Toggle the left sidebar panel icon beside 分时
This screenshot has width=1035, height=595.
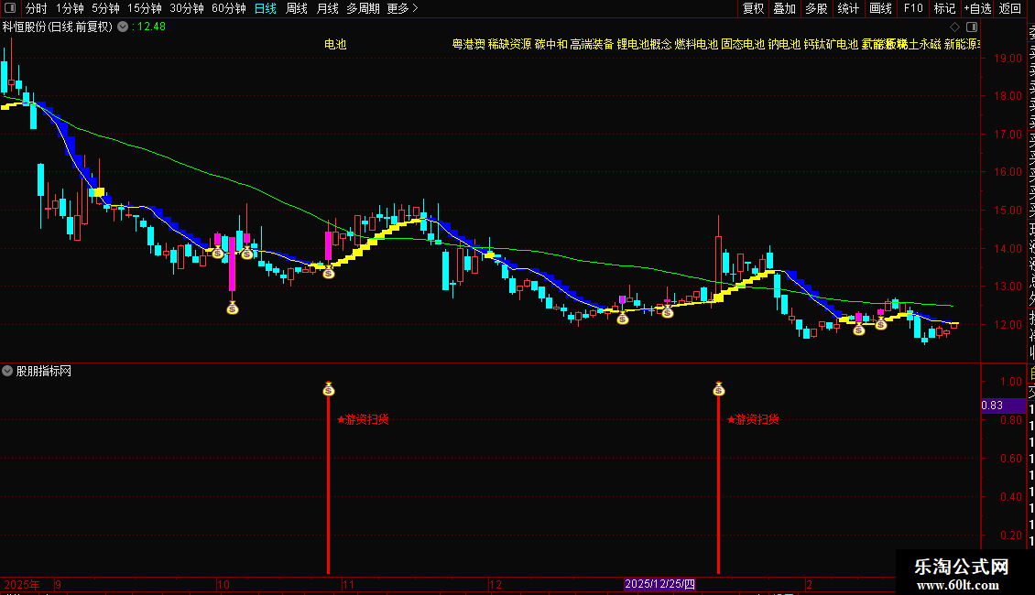(x=10, y=8)
